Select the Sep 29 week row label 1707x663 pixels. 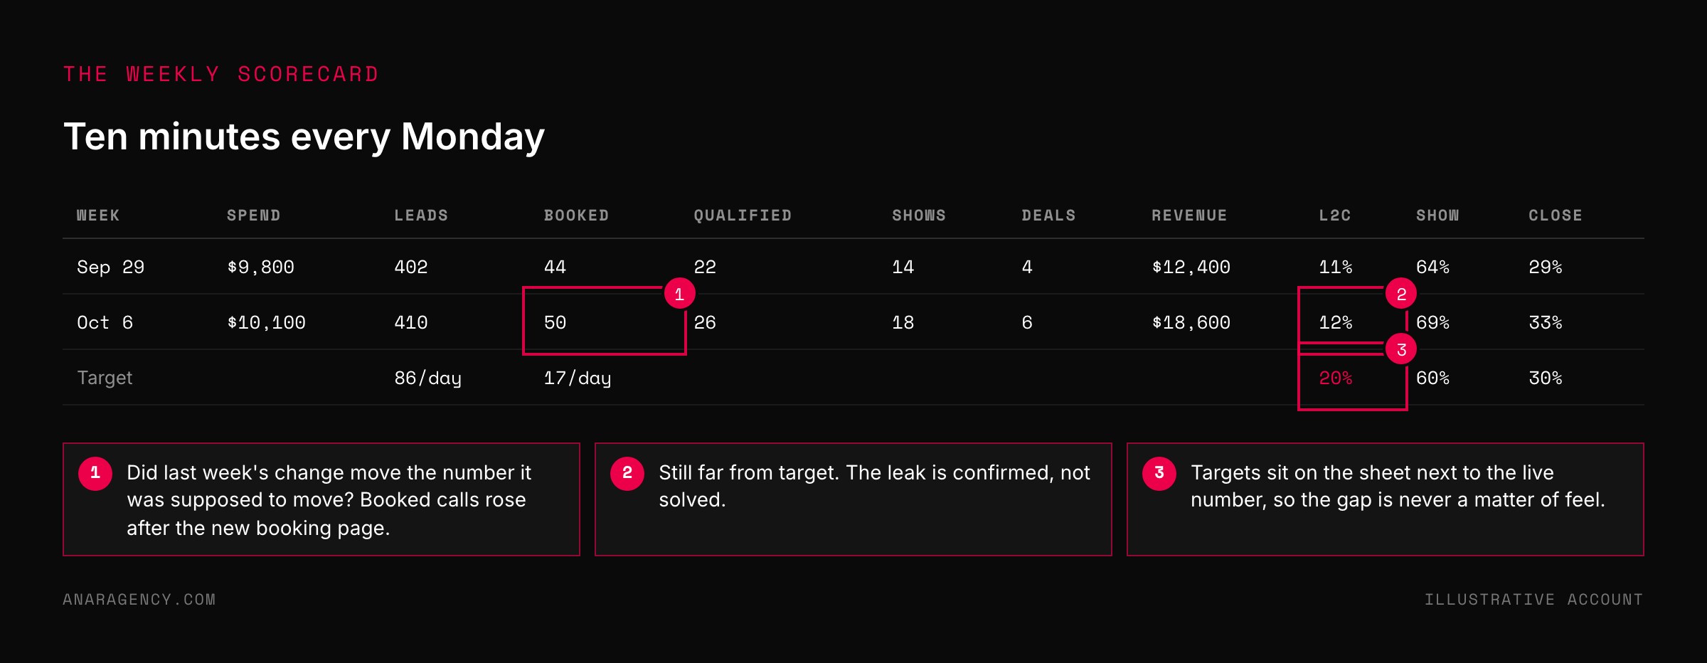[x=111, y=267]
